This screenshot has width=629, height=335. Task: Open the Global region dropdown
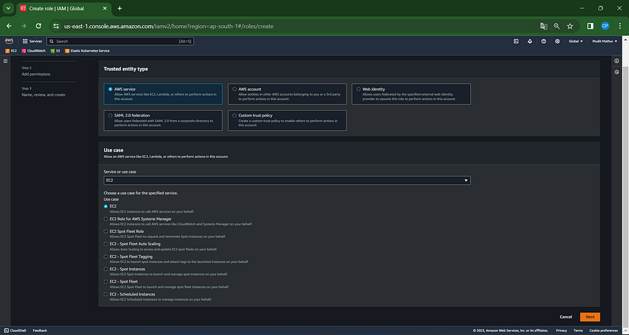(x=576, y=41)
